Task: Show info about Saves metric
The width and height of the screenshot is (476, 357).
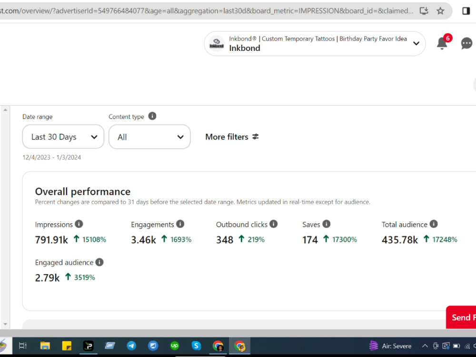Action: (327, 224)
